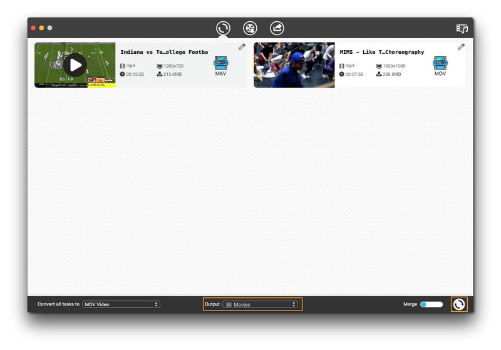Select the 00:07:56 duration text
The width and height of the screenshot is (501, 350).
354,74
